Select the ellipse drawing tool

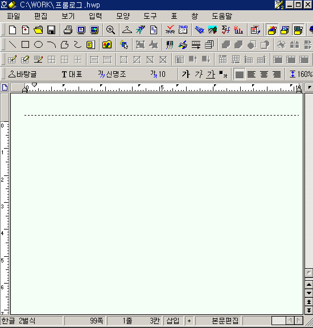click(38, 44)
